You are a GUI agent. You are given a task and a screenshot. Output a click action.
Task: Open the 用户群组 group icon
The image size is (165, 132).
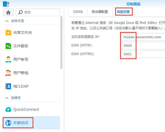click(x=8, y=73)
